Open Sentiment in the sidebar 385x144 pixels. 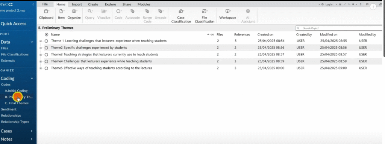(9, 109)
